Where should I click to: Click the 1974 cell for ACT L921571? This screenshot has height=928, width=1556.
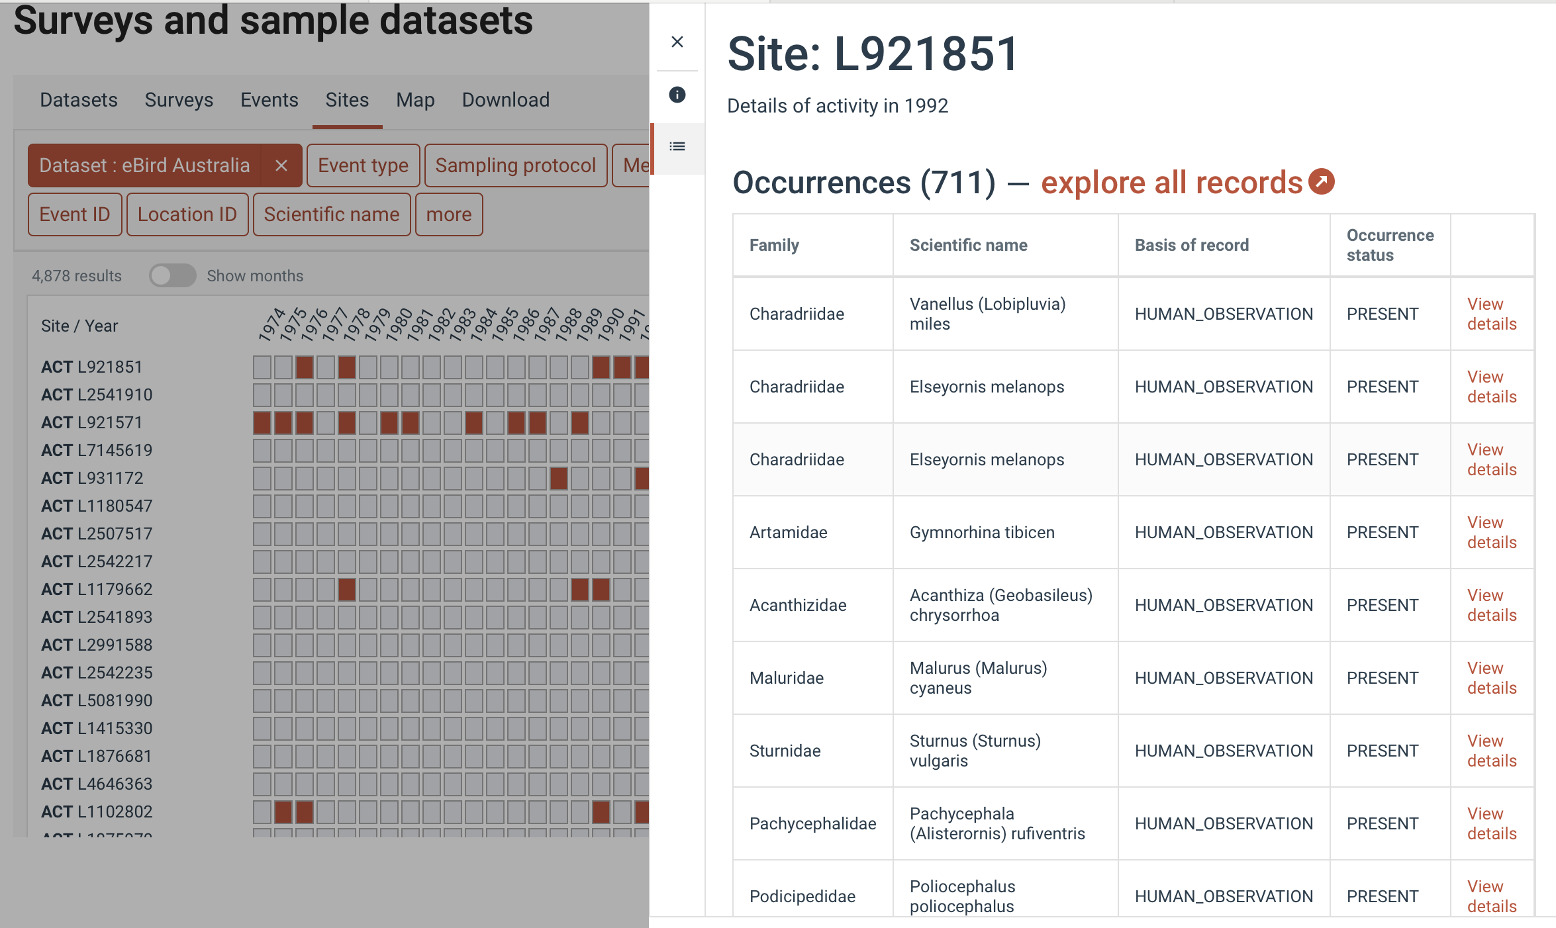(x=262, y=422)
